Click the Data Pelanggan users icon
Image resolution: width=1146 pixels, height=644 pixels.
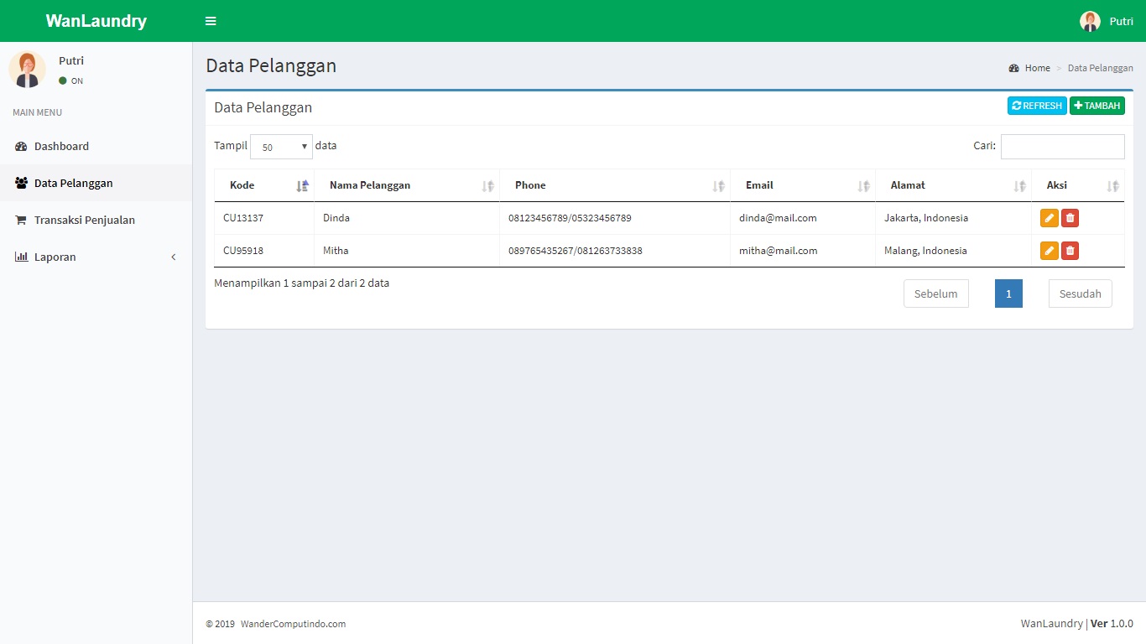[x=21, y=183]
